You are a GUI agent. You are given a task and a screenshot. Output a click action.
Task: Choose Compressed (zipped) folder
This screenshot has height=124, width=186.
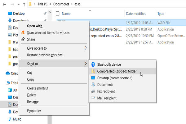pos(117,71)
